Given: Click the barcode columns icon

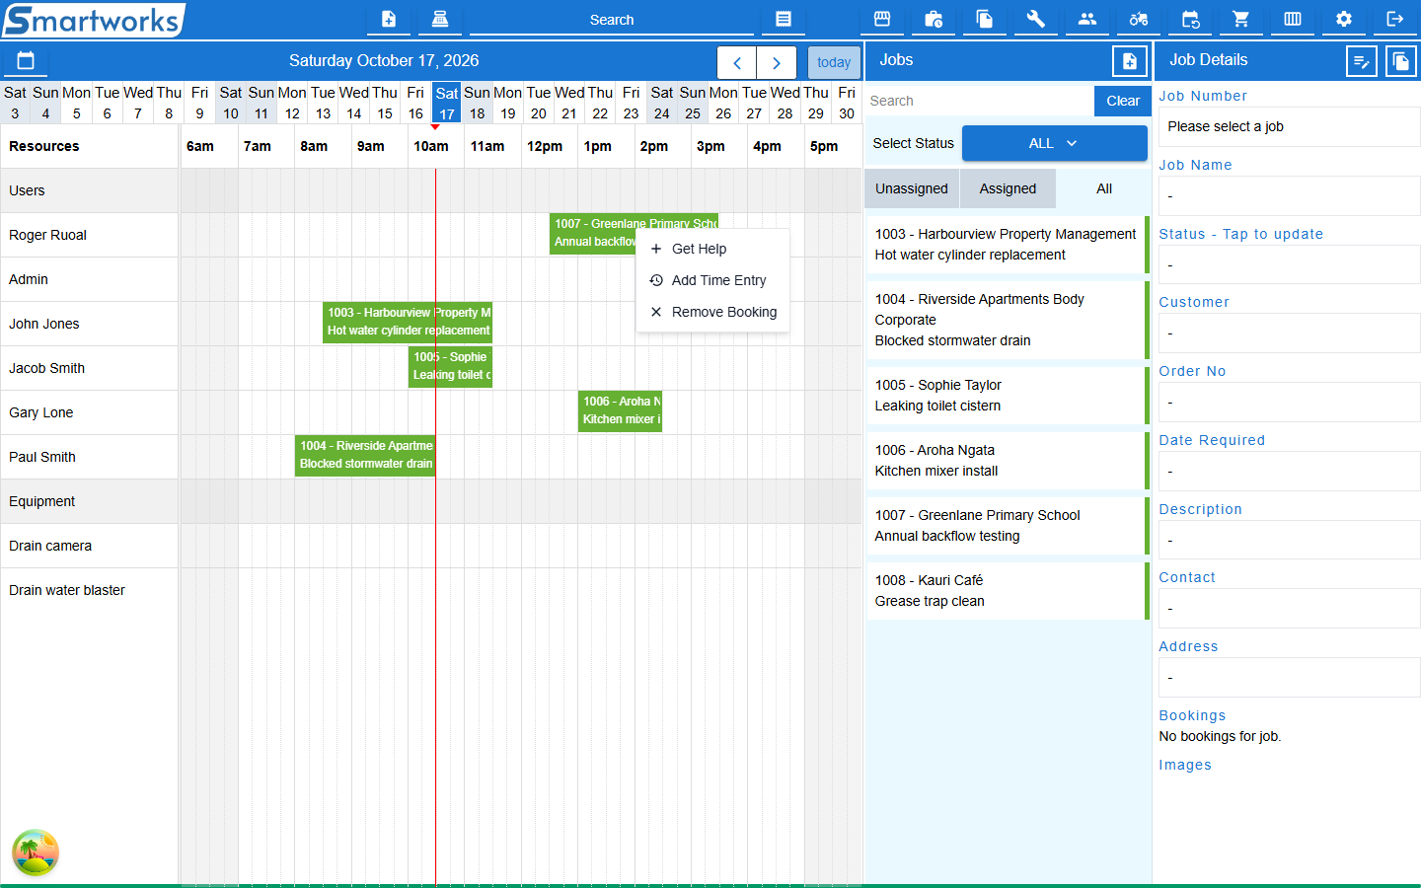Looking at the screenshot, I should [x=1293, y=19].
